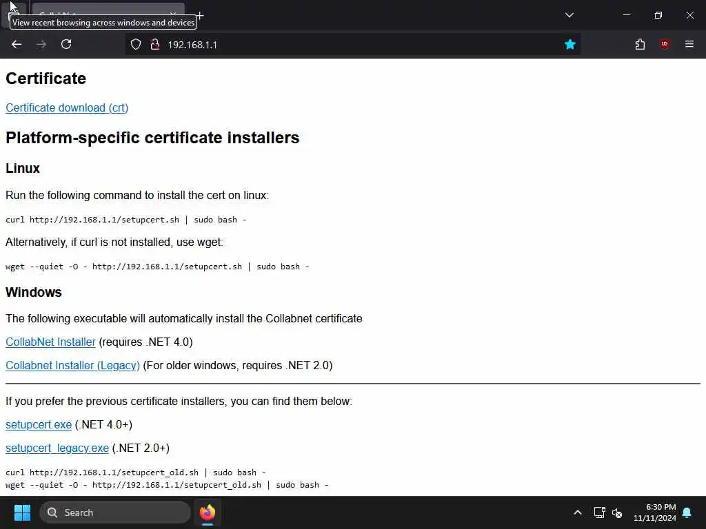Select the Firefox icon in the taskbar
The image size is (706, 529).
click(208, 512)
